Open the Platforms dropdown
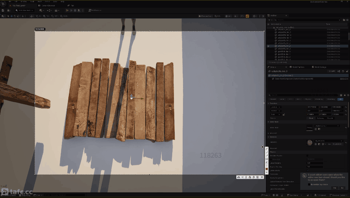This screenshot has height=198, width=350. coord(94,10)
